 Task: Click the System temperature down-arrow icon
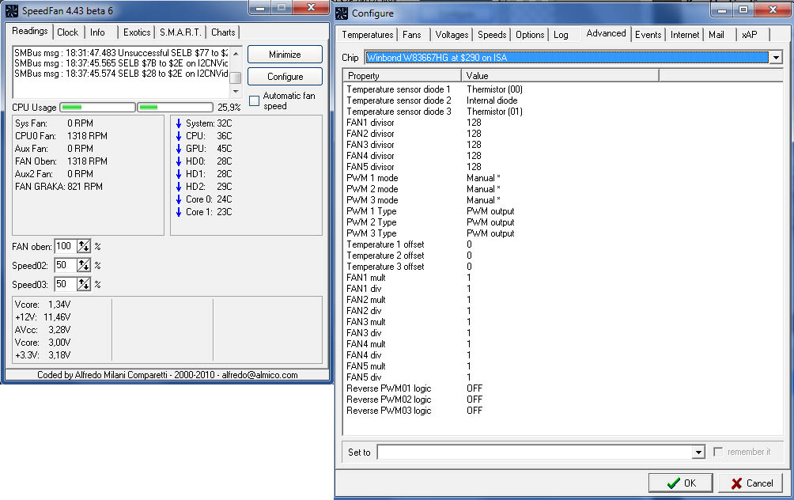(178, 123)
